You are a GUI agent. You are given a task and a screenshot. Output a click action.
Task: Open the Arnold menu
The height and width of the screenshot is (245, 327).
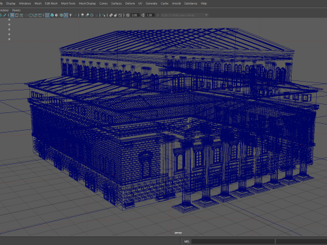pos(176,3)
